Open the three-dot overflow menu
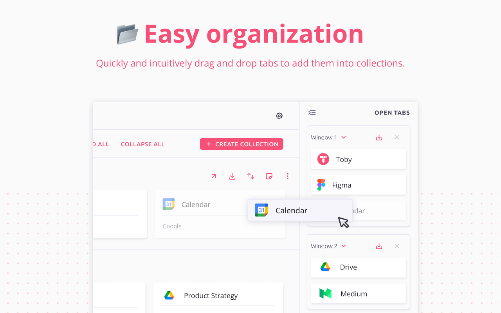501x313 pixels. coord(288,176)
